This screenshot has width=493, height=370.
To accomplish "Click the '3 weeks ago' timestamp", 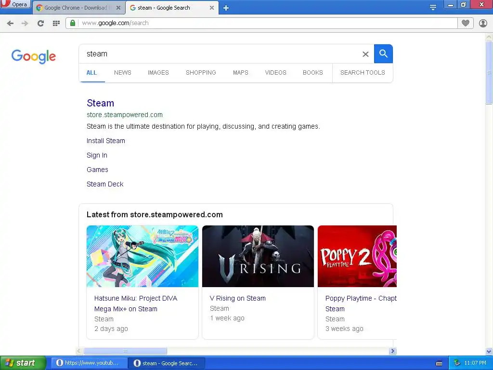I will pyautogui.click(x=344, y=329).
